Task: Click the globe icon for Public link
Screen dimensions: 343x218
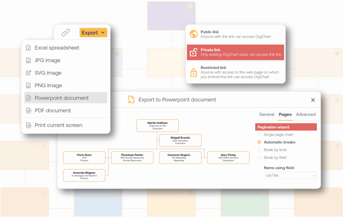Action: coord(193,34)
